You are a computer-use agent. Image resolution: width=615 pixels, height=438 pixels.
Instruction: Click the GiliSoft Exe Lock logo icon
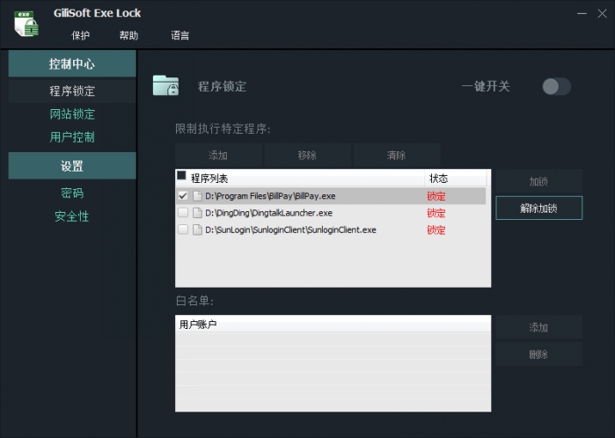coord(26,24)
